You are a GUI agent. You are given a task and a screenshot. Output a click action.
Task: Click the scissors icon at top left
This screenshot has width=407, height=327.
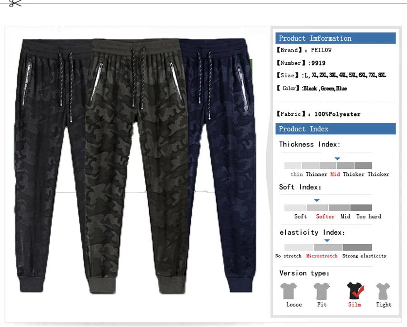(15, 3)
